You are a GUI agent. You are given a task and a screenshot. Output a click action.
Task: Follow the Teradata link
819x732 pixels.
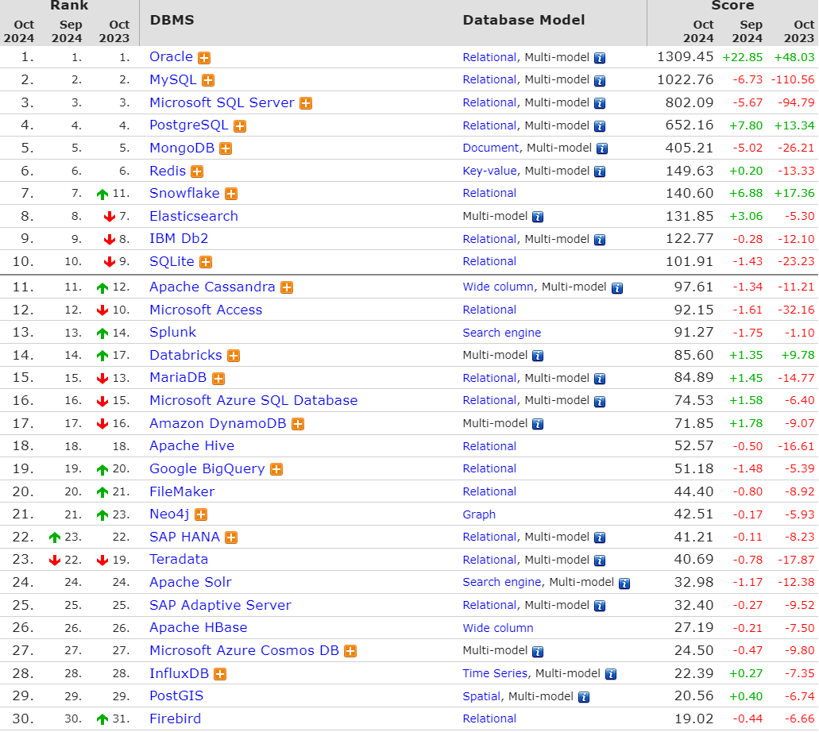point(179,560)
